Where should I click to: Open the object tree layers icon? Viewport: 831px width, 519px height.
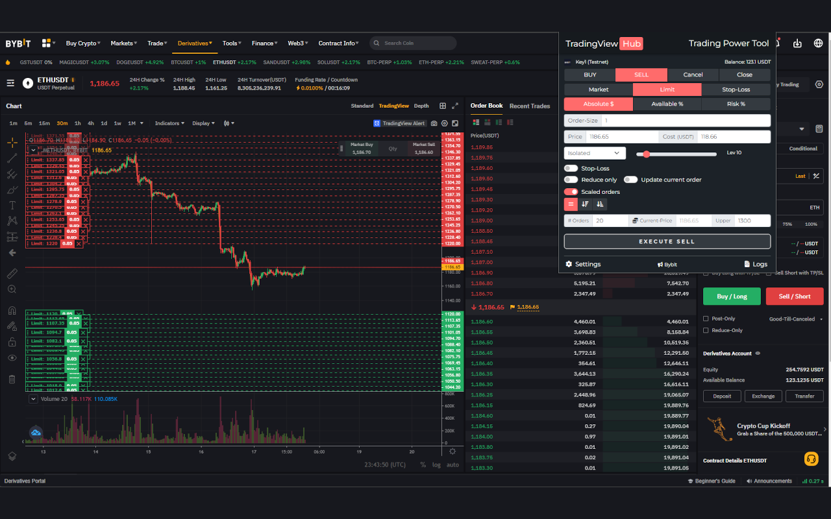(12, 456)
